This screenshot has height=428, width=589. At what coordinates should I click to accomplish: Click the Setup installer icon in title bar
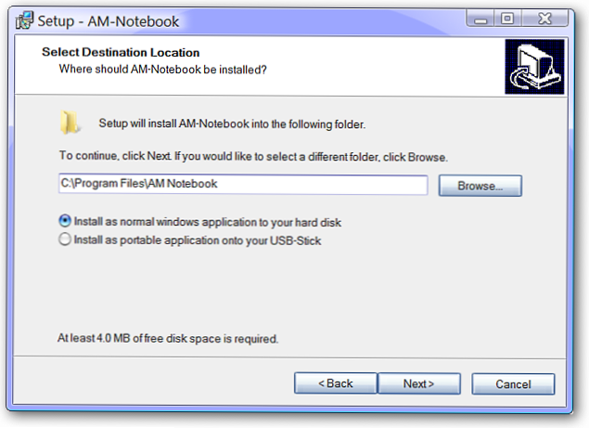(24, 20)
